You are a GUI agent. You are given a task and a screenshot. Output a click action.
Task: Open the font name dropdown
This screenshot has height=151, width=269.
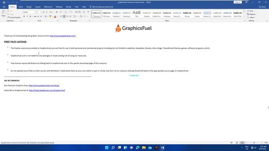pyautogui.click(x=34, y=12)
